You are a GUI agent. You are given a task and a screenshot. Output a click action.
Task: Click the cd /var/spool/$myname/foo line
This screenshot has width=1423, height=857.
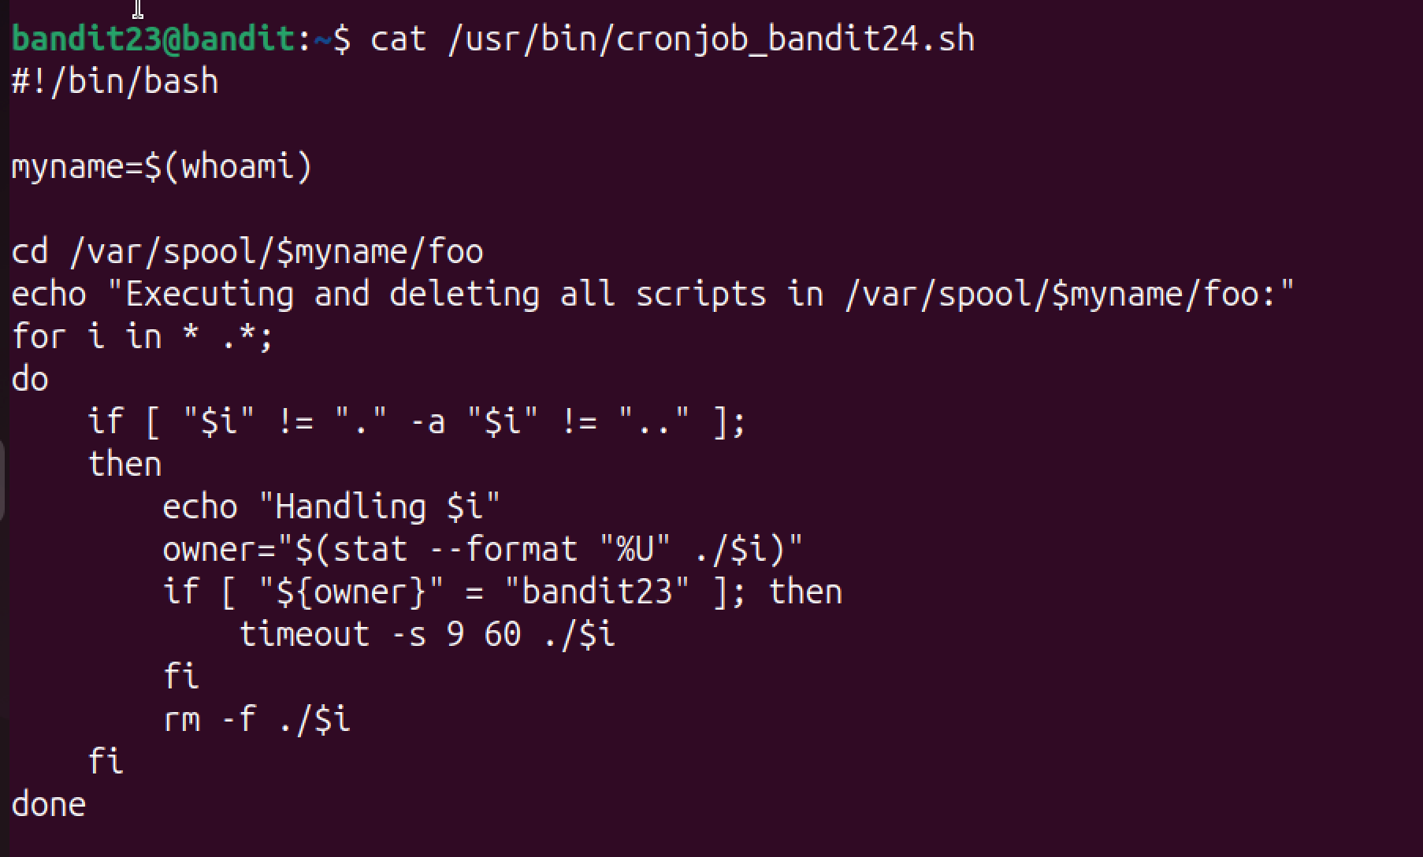(247, 252)
